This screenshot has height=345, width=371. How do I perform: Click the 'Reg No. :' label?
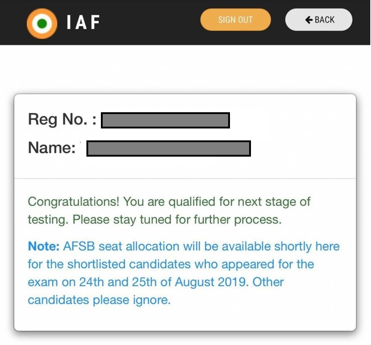pyautogui.click(x=62, y=119)
